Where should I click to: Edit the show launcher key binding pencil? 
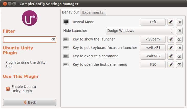(171, 39)
